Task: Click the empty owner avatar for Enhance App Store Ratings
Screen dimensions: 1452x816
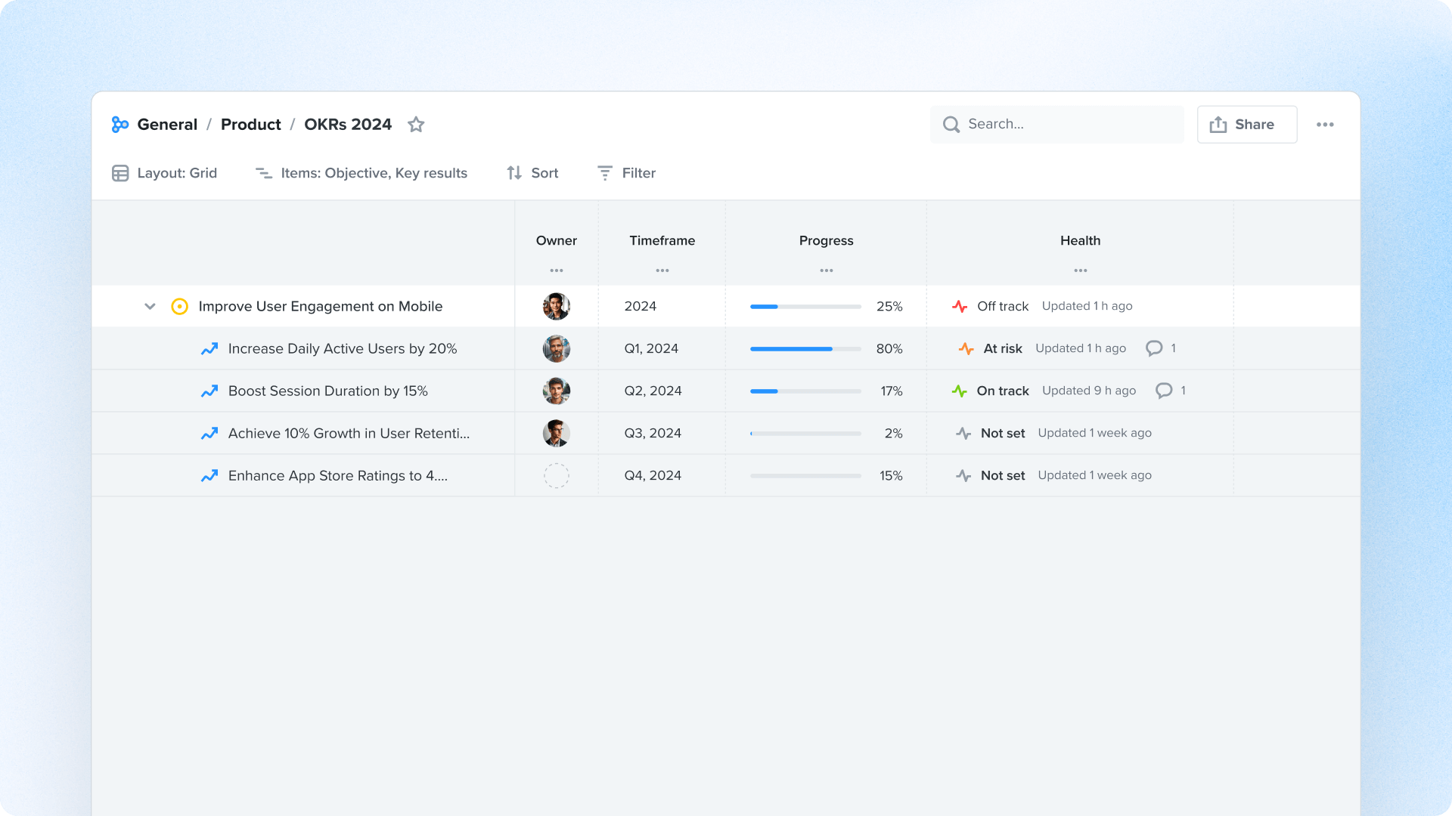Action: click(x=557, y=475)
